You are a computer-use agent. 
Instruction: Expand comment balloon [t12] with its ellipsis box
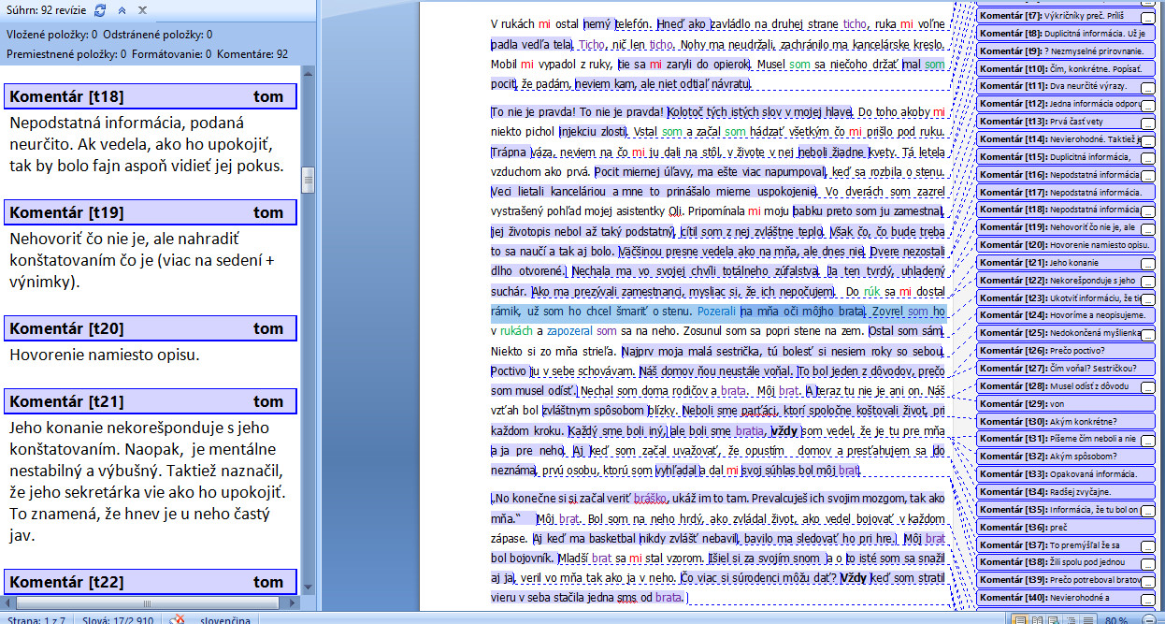pos(1147,107)
